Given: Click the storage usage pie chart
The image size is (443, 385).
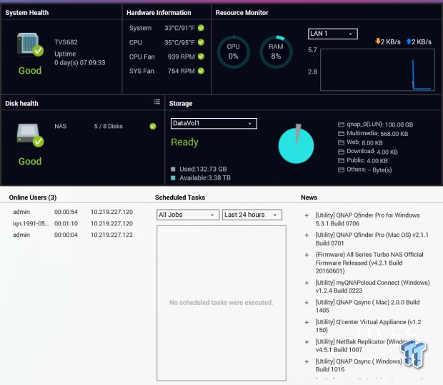Looking at the screenshot, I should pos(296,145).
